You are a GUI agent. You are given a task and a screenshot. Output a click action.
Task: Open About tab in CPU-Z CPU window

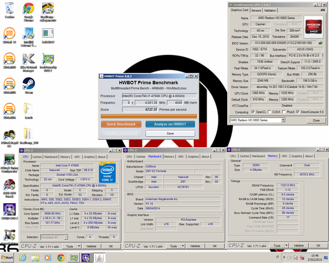point(102,157)
